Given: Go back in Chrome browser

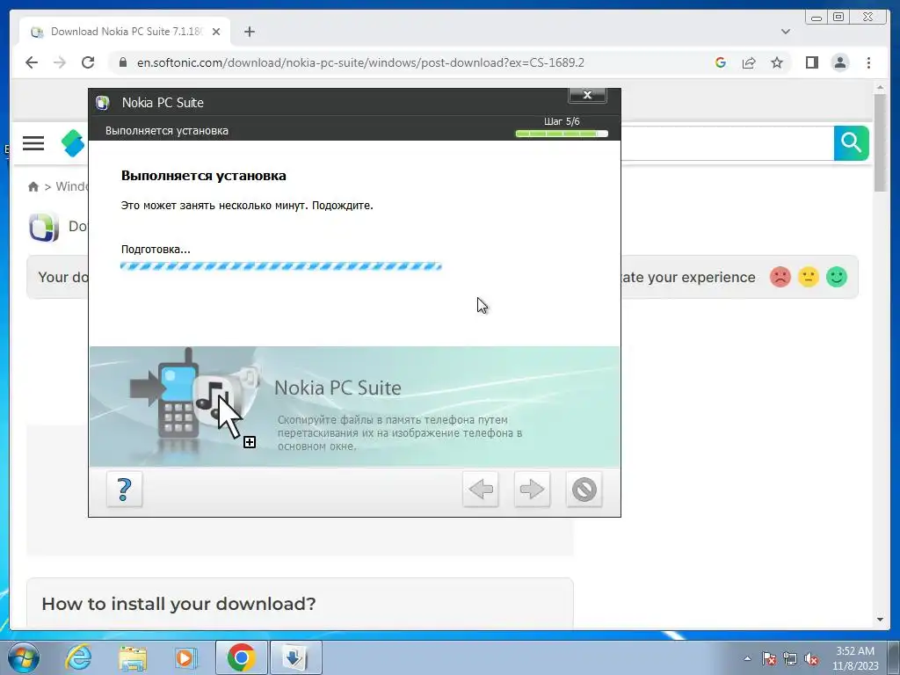Looking at the screenshot, I should (x=32, y=62).
